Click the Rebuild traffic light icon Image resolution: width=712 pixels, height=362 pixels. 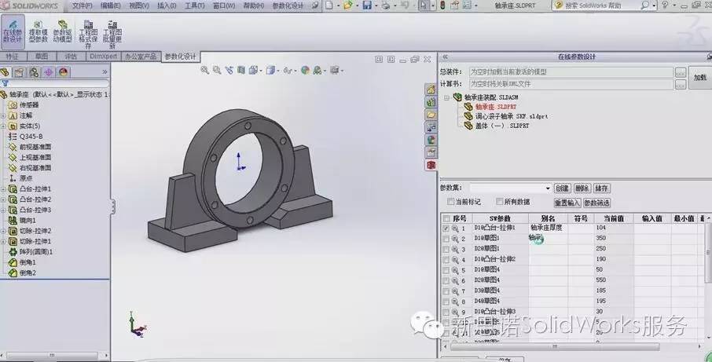pos(442,5)
